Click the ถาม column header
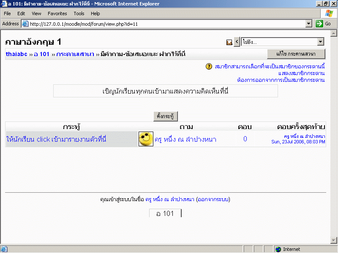Image resolution: width=338 pixels, height=253 pixels. coord(186,127)
